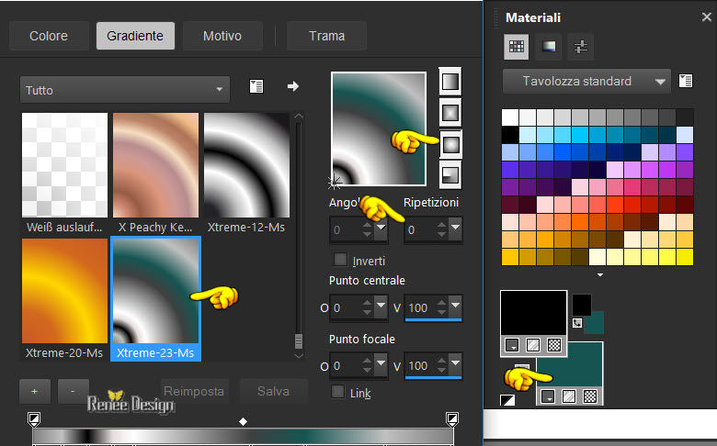Open the foreground material style dropdown

coord(512,345)
